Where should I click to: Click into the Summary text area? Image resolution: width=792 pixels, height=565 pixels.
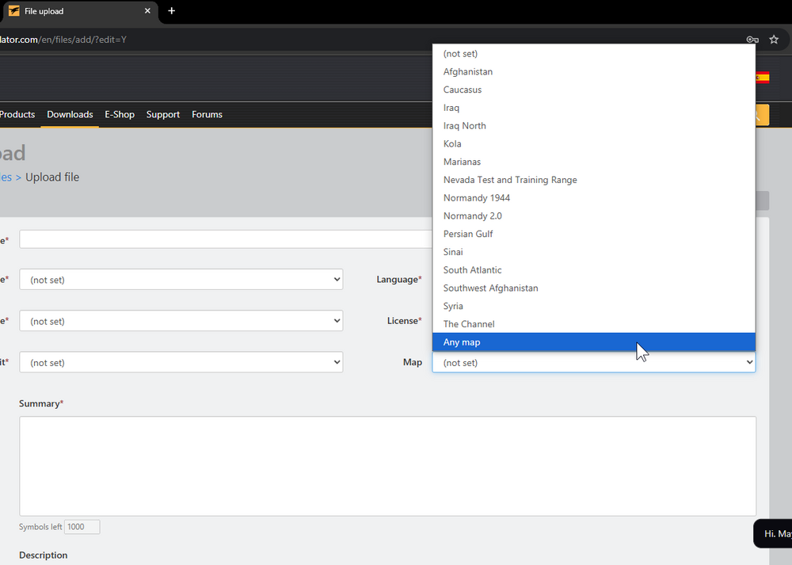coord(387,466)
